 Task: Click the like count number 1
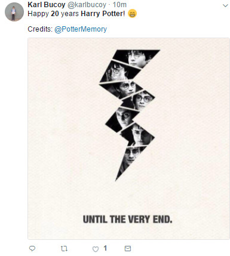click(105, 248)
